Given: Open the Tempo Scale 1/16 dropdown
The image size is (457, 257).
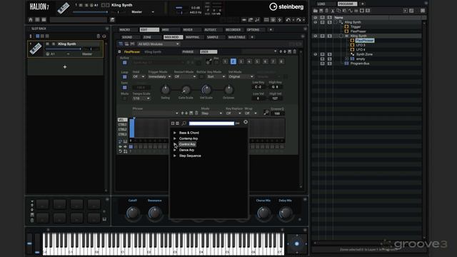Looking at the screenshot, I should tap(141, 99).
